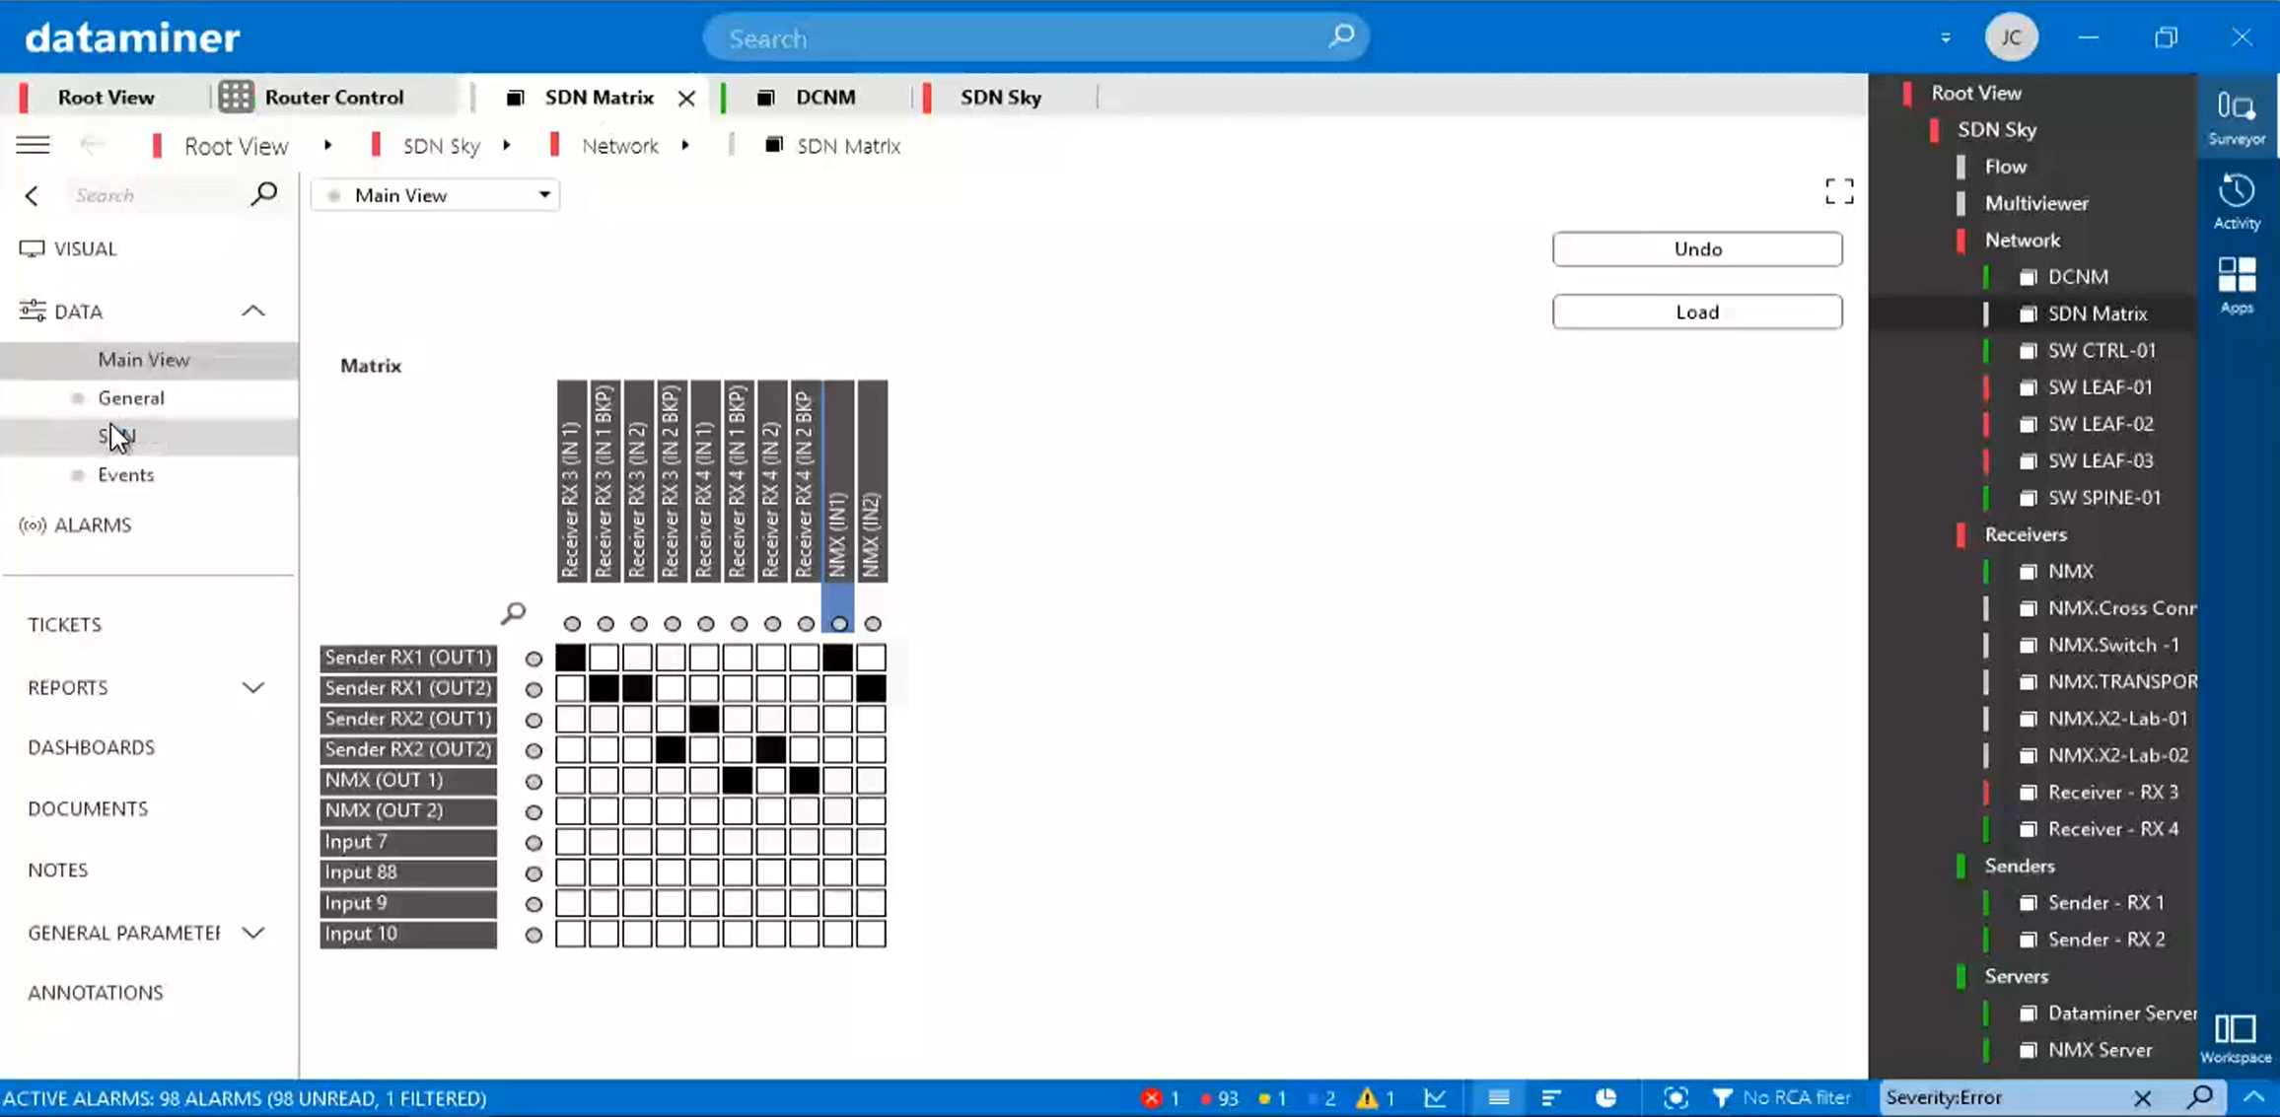Select SW LEAF-02 in Surveyor tree

click(2101, 424)
